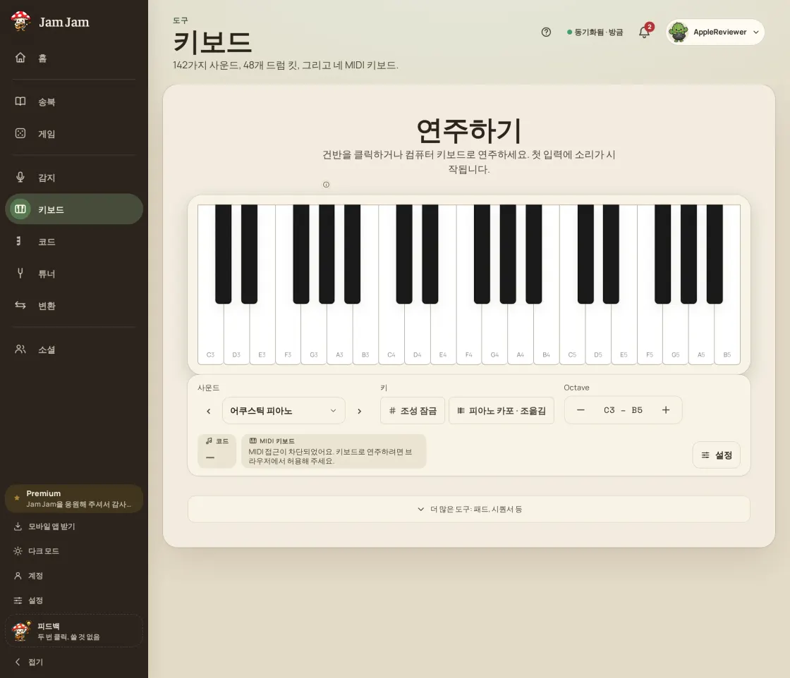
Task: Click the Premium star banner
Action: 74,499
